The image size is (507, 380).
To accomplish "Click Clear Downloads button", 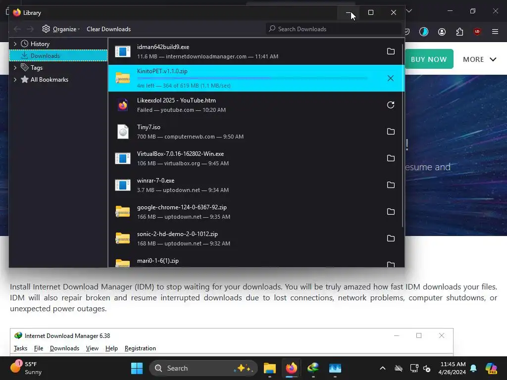I will click(x=108, y=29).
